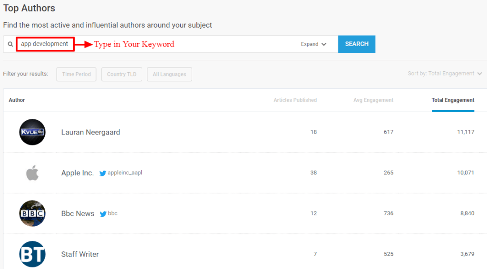Click articles published value 12
The height and width of the screenshot is (269, 487).
pos(313,213)
